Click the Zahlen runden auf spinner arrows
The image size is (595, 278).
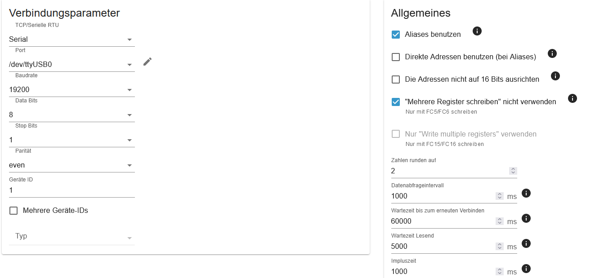[x=513, y=171]
